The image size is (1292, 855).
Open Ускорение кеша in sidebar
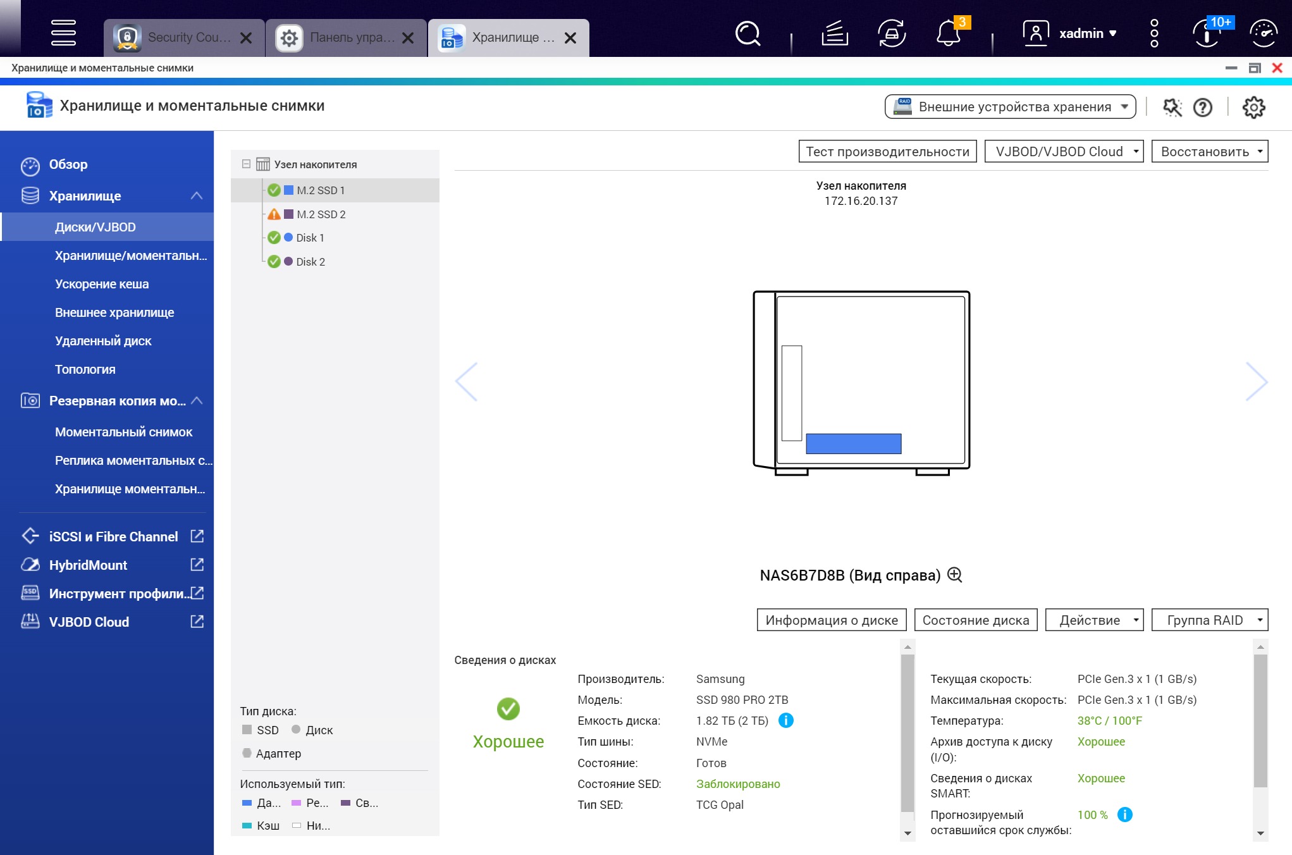pyautogui.click(x=102, y=284)
